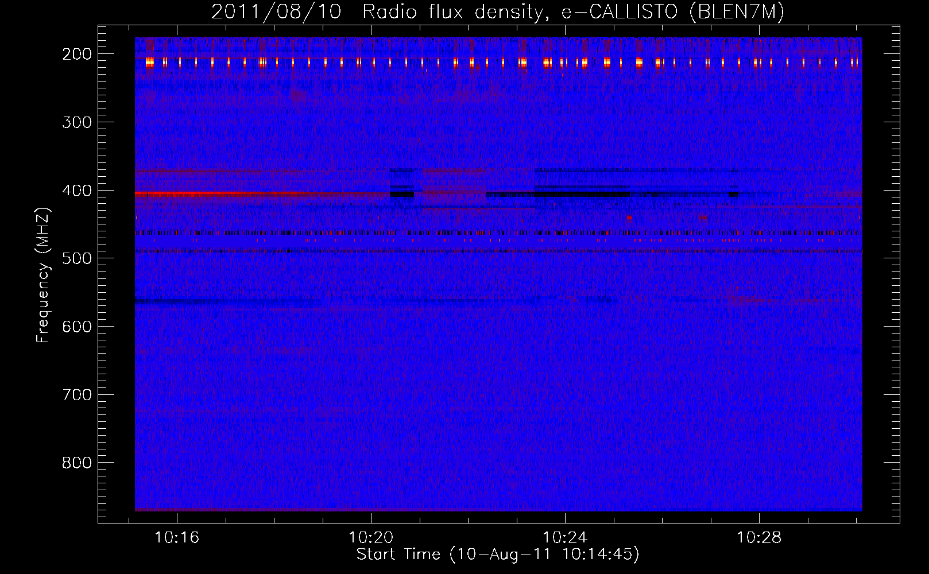The height and width of the screenshot is (574, 929).
Task: Select the 400 frequency tick label
Action: [x=77, y=191]
